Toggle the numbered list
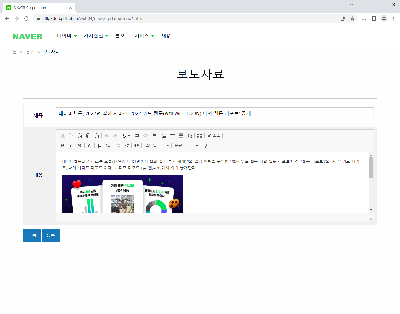Image resolution: width=400 pixels, height=314 pixels. [x=99, y=145]
